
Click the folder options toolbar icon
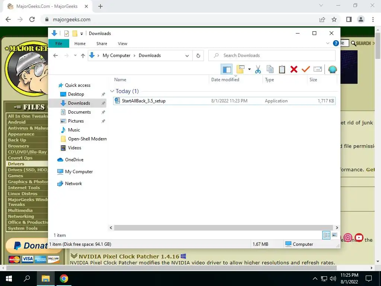(240, 70)
